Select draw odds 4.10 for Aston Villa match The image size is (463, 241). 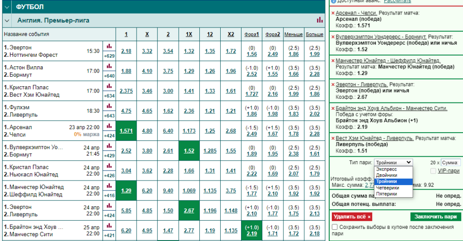point(147,71)
